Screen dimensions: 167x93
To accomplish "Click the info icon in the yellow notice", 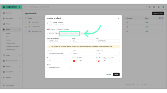I will coord(49,46).
